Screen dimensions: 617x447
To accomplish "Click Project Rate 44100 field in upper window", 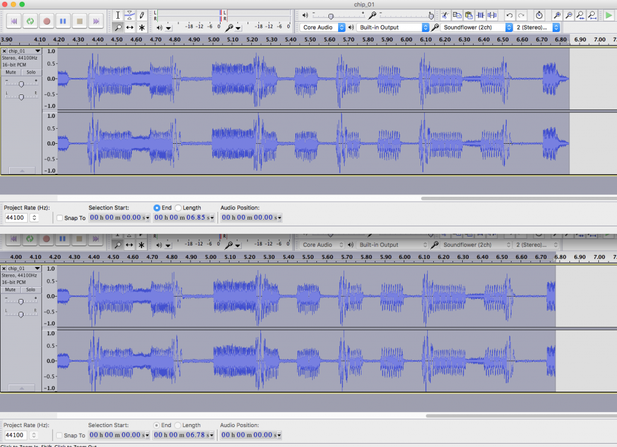I will click(16, 218).
